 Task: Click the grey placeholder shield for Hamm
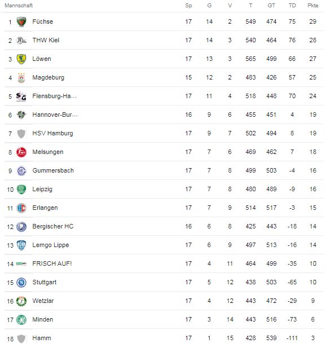click(x=21, y=338)
